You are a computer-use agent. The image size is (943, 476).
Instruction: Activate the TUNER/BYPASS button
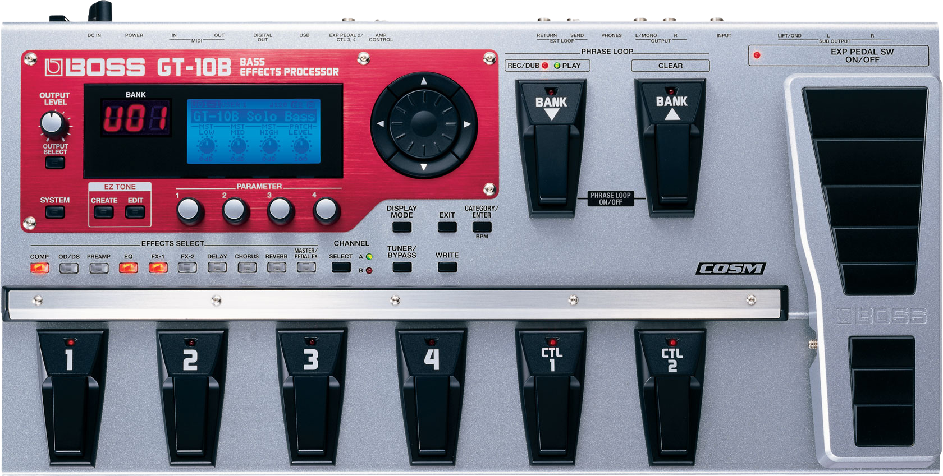402,267
